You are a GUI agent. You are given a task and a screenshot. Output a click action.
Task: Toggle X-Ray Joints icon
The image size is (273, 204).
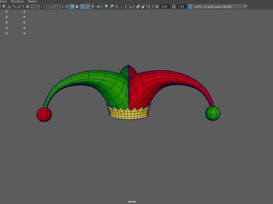click(148, 7)
